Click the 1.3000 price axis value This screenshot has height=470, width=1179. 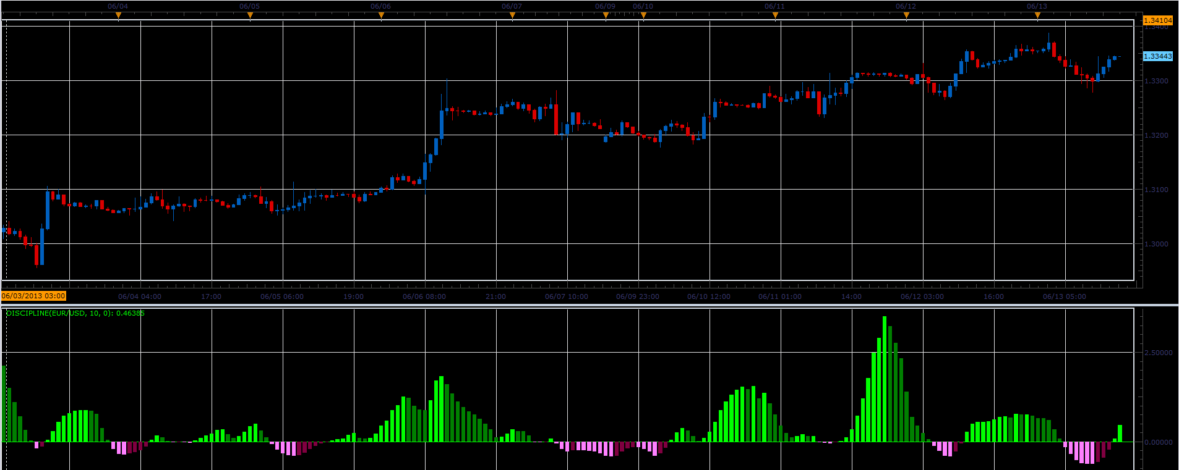pos(1156,244)
